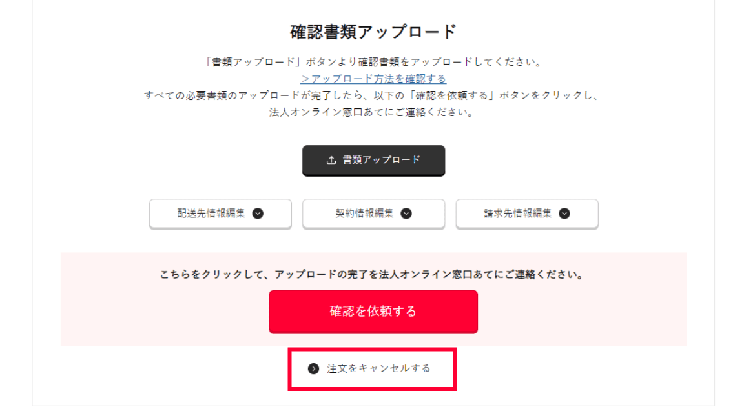Expand the 契約情報編集 section
744x418 pixels.
click(365, 214)
